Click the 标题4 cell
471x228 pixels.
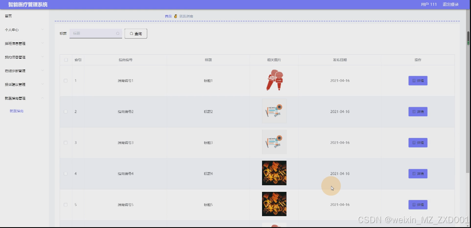tap(208, 174)
